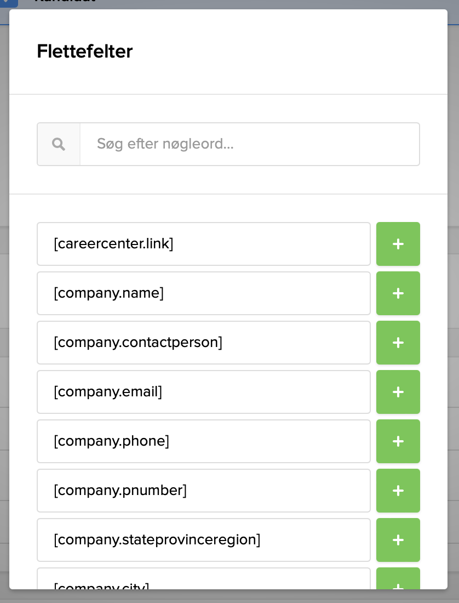Click the 'Søg efter nøgleord' search box
Image resolution: width=459 pixels, height=603 pixels.
(x=249, y=144)
